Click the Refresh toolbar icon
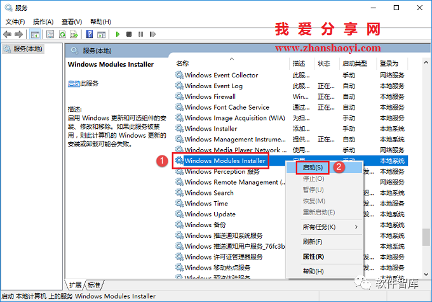 (x=62, y=34)
